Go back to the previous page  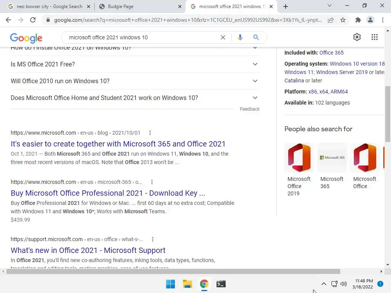8,20
